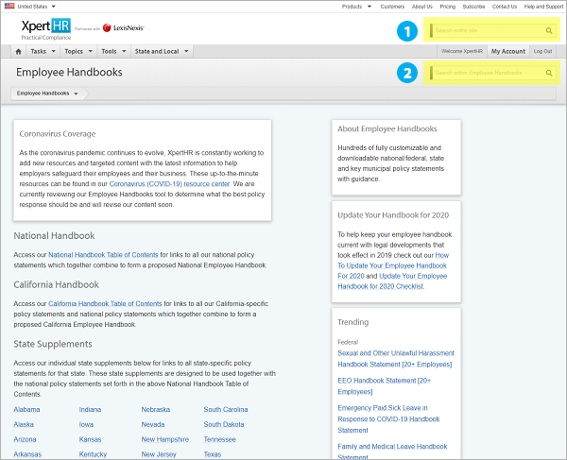Click the home icon in the navigation bar
567x460 pixels.
pyautogui.click(x=19, y=52)
